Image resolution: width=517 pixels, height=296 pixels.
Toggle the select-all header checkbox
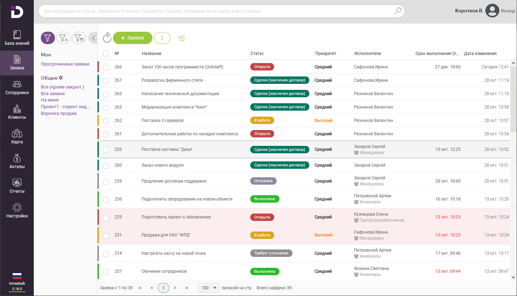(106, 54)
